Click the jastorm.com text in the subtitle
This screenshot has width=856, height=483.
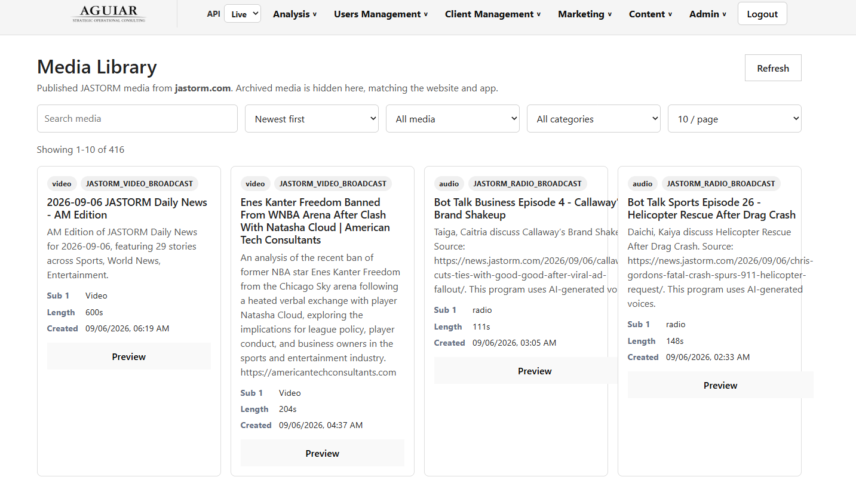click(x=203, y=88)
